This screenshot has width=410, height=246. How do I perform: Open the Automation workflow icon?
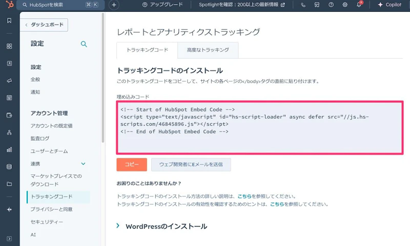pos(9,132)
